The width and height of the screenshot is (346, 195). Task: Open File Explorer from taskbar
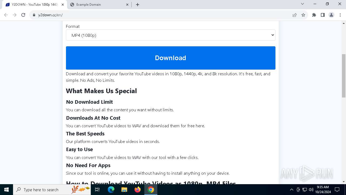point(124,190)
